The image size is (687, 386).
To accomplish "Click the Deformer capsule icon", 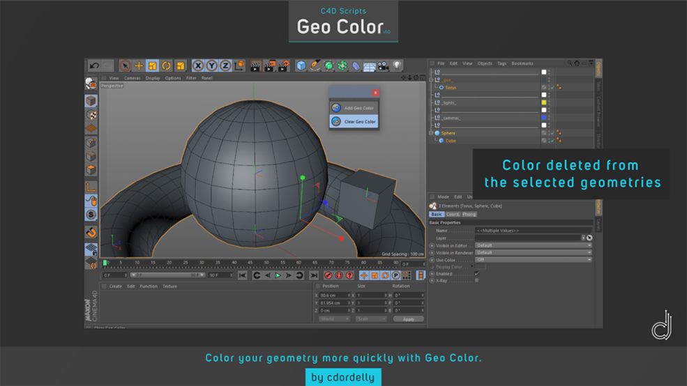I will pos(356,65).
